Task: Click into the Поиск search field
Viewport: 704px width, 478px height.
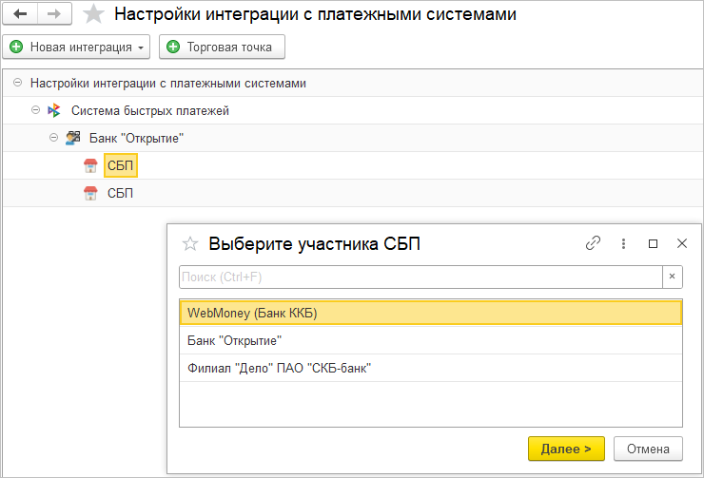Action: pyautogui.click(x=419, y=277)
